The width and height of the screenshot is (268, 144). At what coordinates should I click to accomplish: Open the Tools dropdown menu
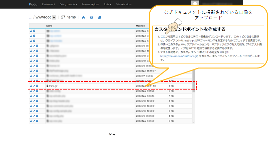coord(107,4)
